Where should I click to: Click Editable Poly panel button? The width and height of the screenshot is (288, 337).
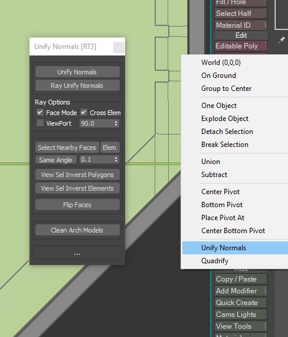tap(241, 46)
